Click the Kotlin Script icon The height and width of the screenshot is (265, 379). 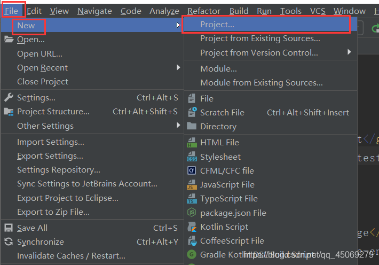(192, 227)
